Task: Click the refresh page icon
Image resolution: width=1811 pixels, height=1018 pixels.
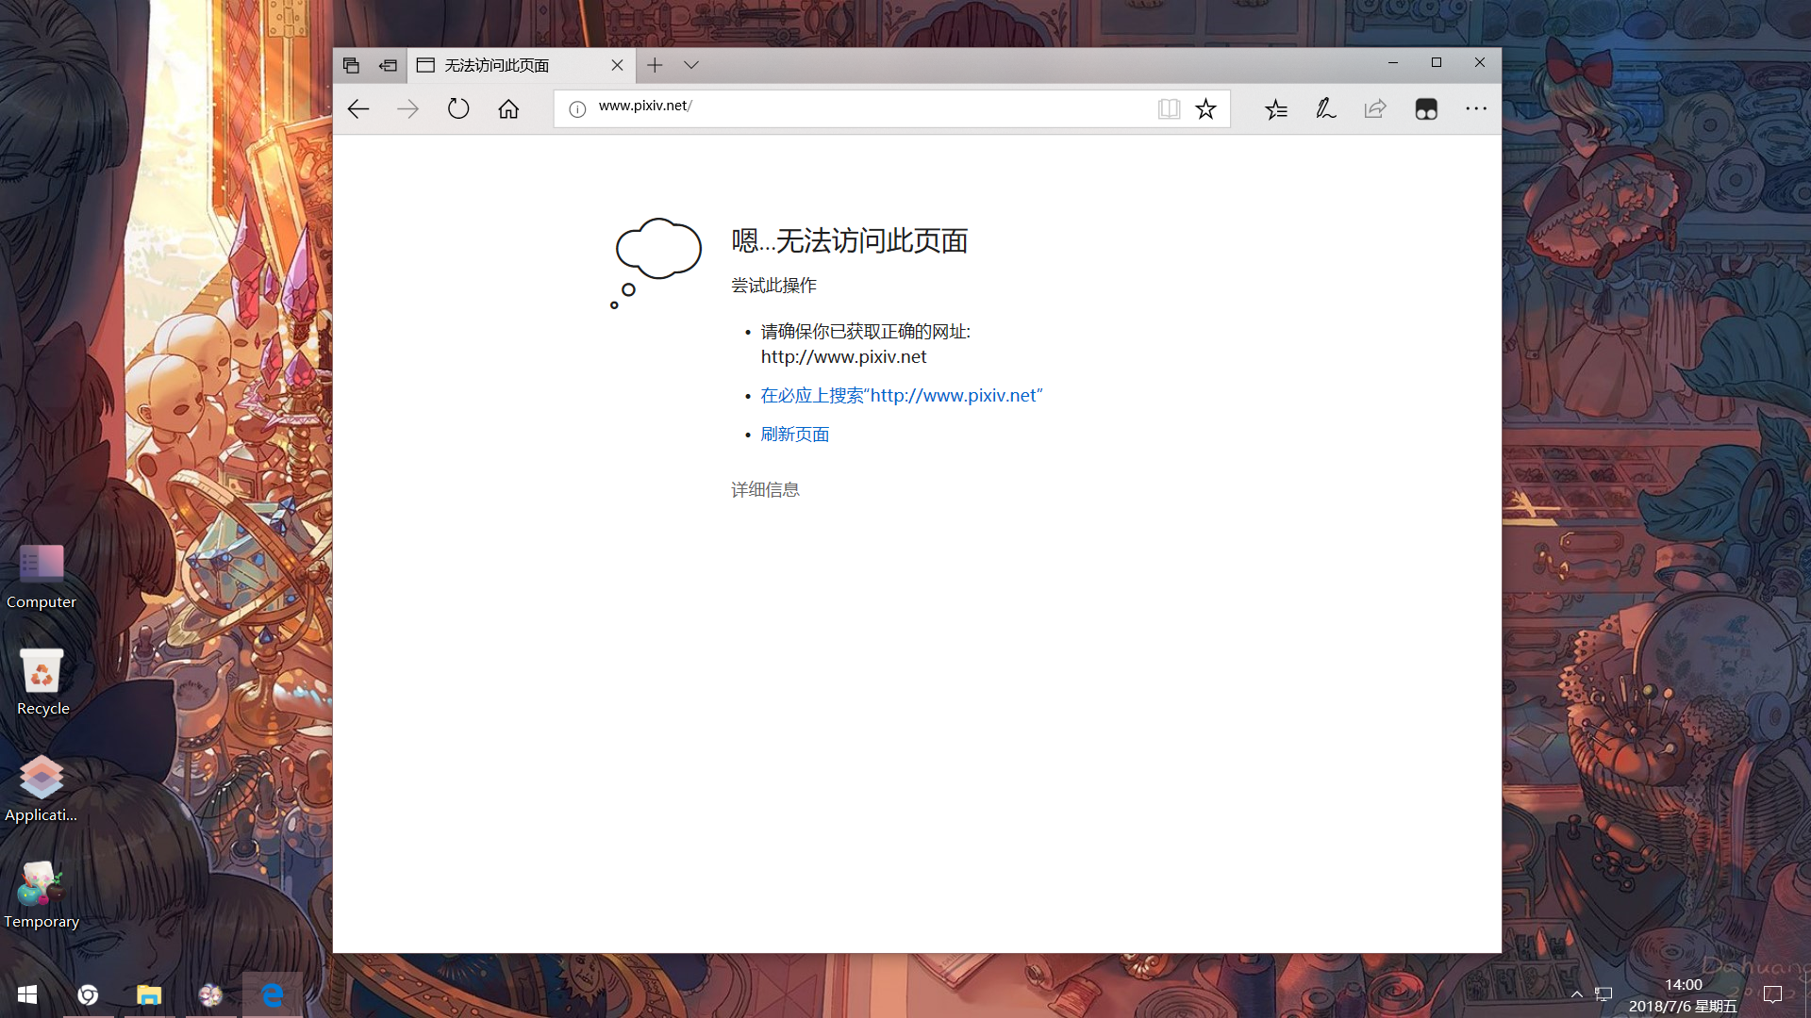Action: click(458, 109)
